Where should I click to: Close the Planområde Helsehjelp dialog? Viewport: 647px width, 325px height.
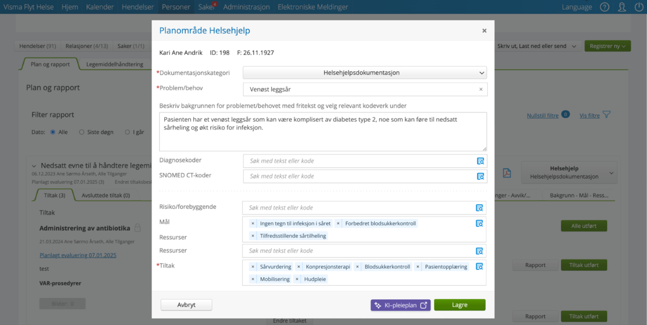coord(484,30)
